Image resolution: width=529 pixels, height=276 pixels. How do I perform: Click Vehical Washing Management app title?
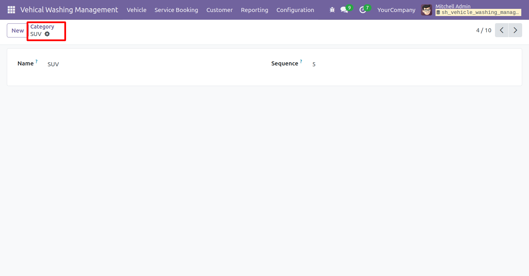[x=69, y=10]
